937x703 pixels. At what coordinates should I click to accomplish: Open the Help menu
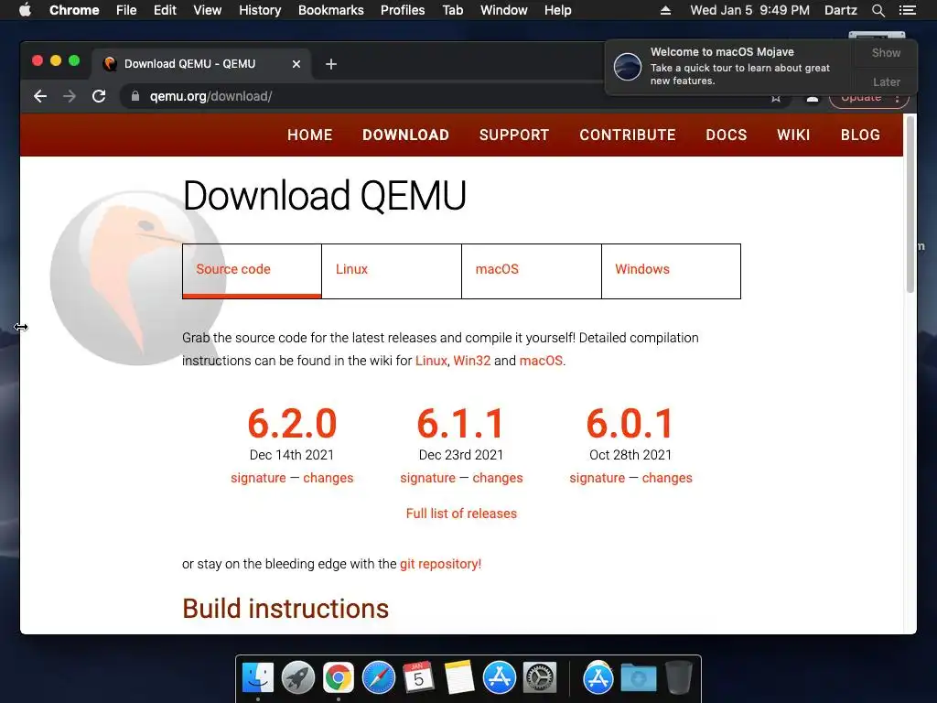pyautogui.click(x=557, y=10)
